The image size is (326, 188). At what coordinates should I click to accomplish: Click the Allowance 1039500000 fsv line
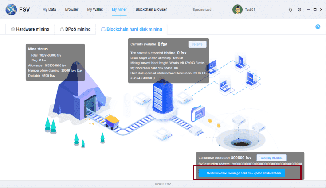[47, 65]
